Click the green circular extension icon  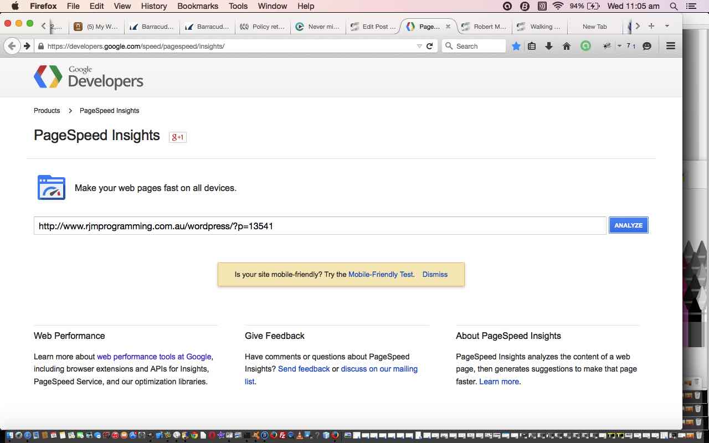[x=585, y=46]
